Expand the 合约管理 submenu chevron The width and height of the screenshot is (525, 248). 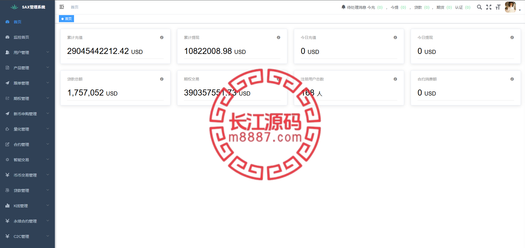point(48,144)
